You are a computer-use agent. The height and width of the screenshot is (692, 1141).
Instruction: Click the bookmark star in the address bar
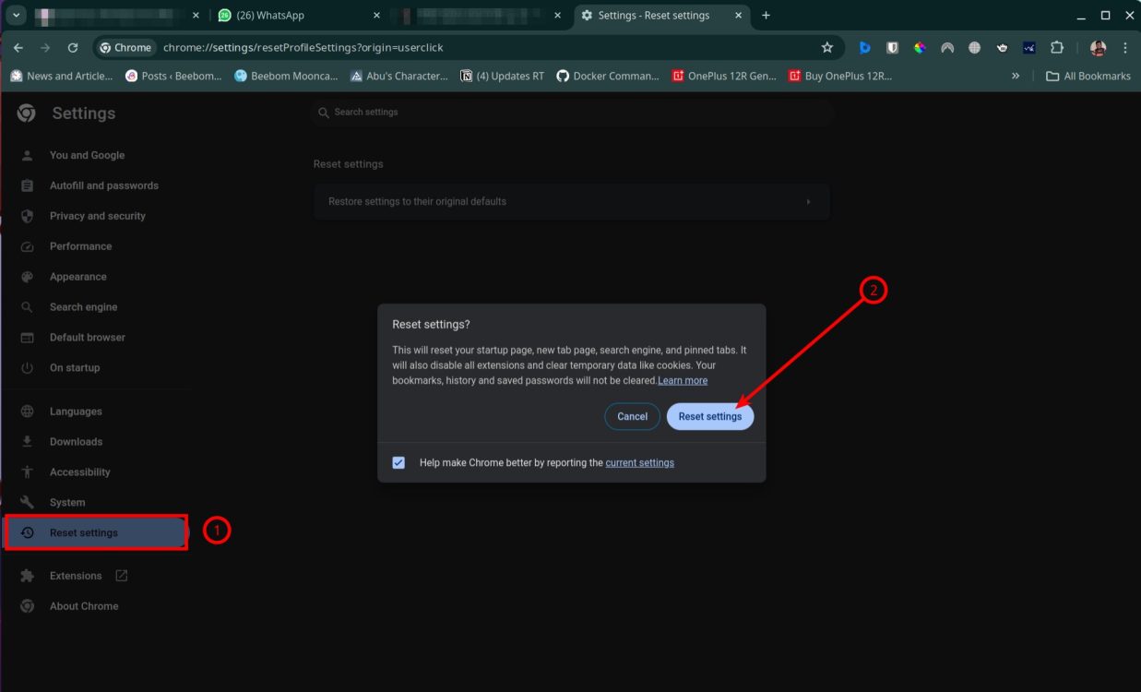827,47
